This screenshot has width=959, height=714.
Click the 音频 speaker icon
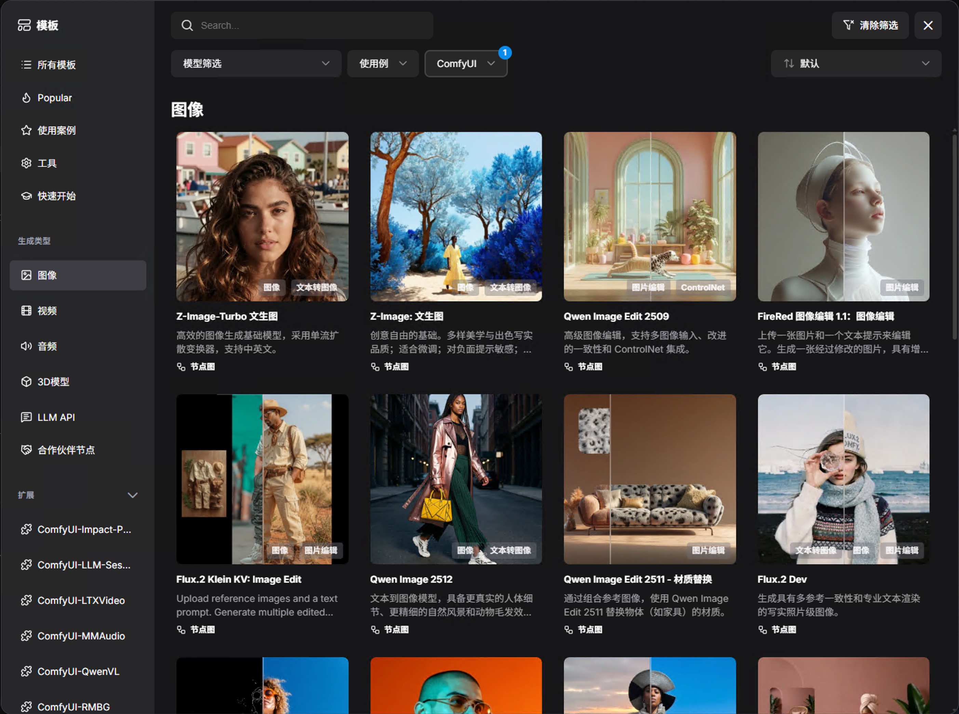click(x=26, y=346)
